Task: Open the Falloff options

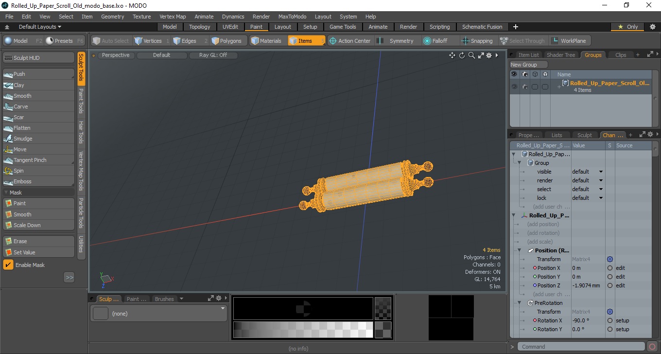Action: [440, 41]
